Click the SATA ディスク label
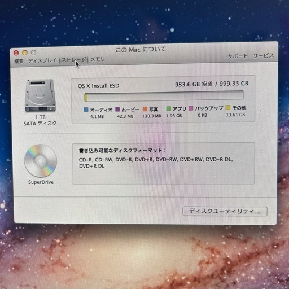The image size is (289, 289). pos(40,124)
